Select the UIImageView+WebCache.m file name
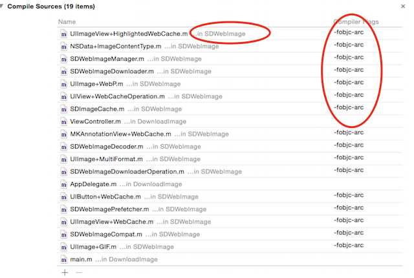The height and width of the screenshot is (278, 414). click(112, 222)
